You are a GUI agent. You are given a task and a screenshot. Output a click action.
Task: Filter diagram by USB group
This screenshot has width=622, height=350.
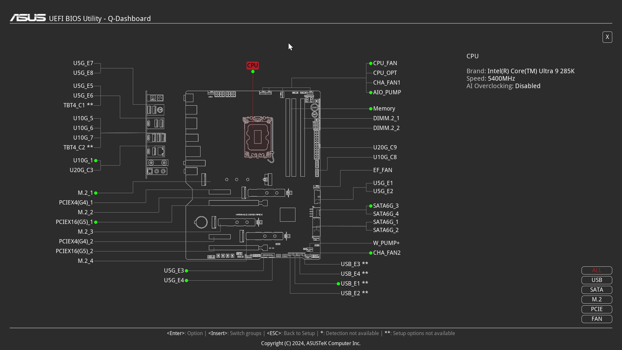[x=596, y=280]
